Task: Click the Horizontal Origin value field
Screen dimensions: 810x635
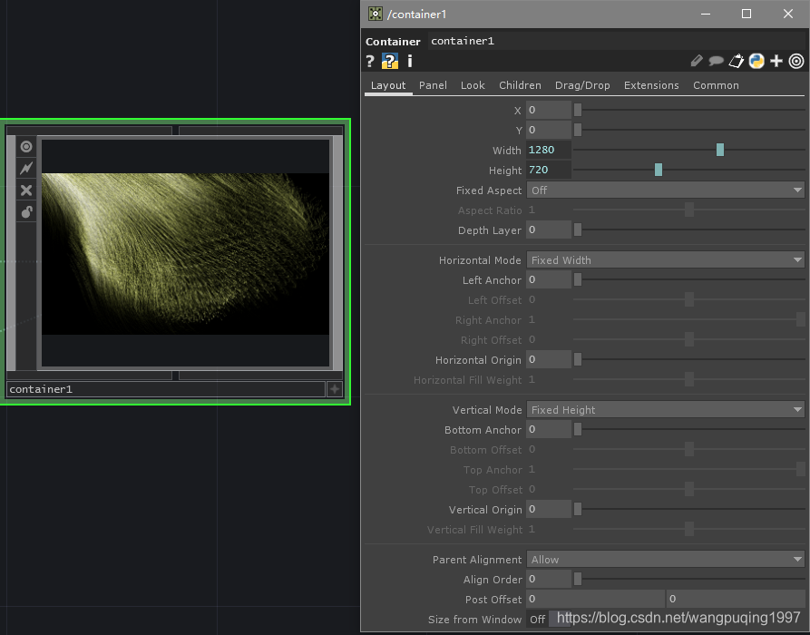Action: click(549, 359)
